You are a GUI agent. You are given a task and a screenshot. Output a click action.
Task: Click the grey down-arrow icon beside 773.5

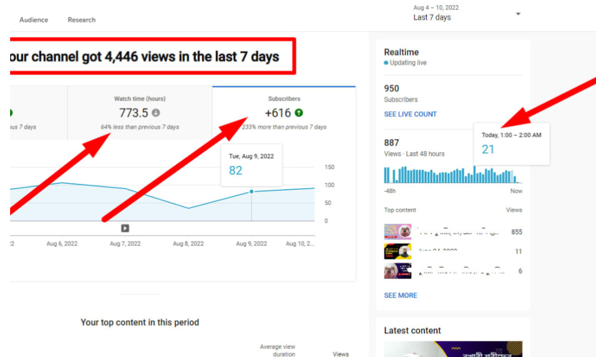point(156,113)
